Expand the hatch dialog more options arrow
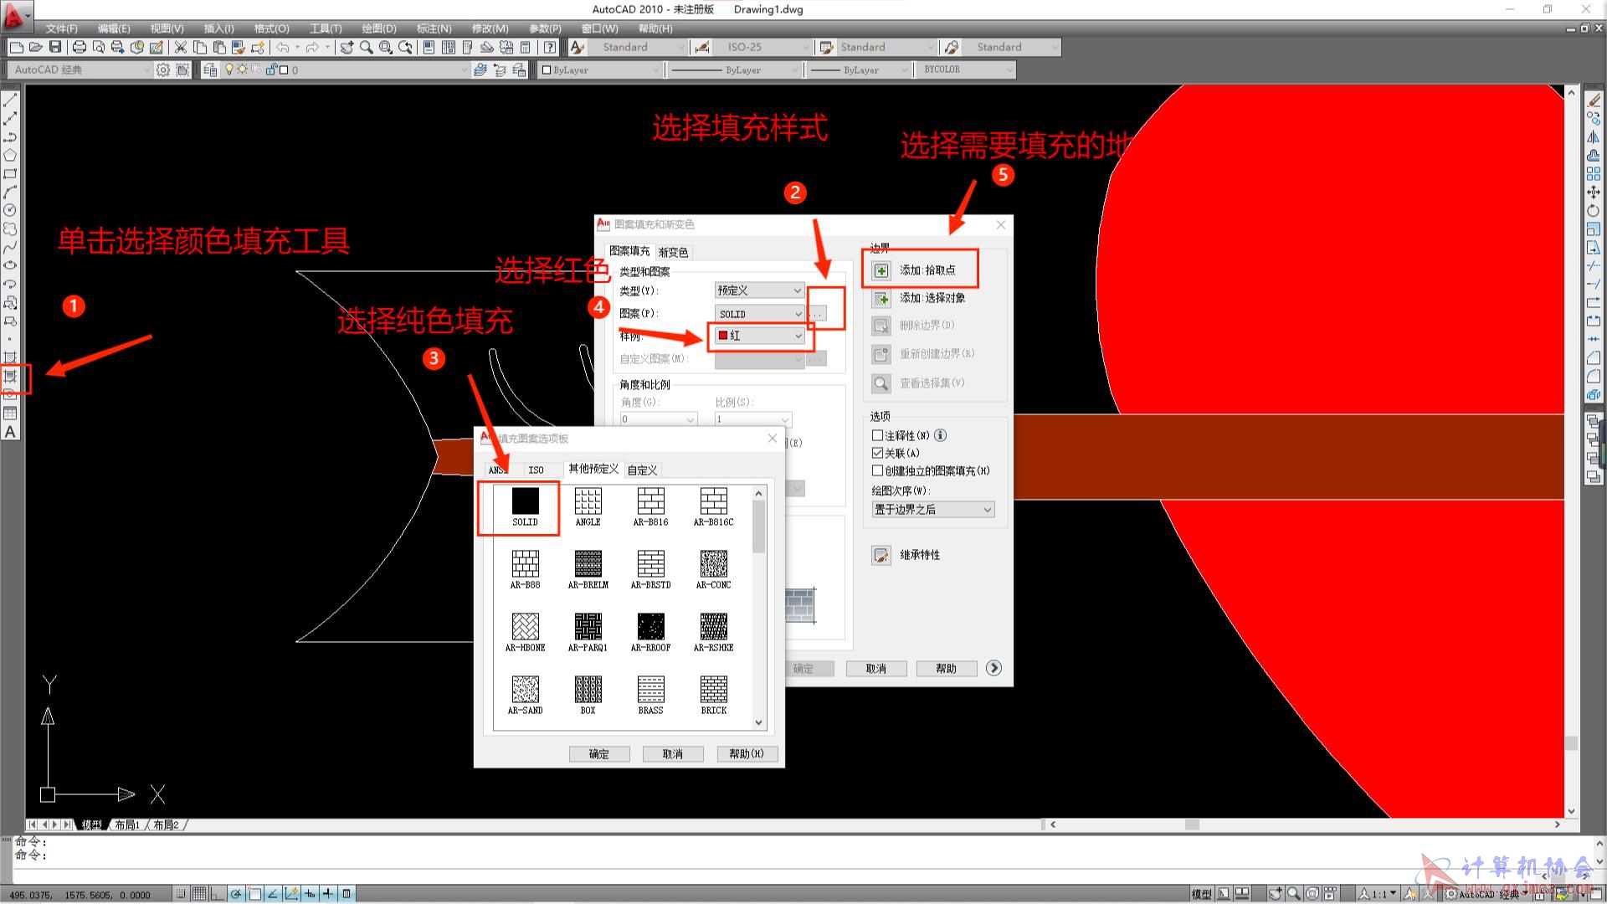This screenshot has width=1607, height=904. [993, 668]
